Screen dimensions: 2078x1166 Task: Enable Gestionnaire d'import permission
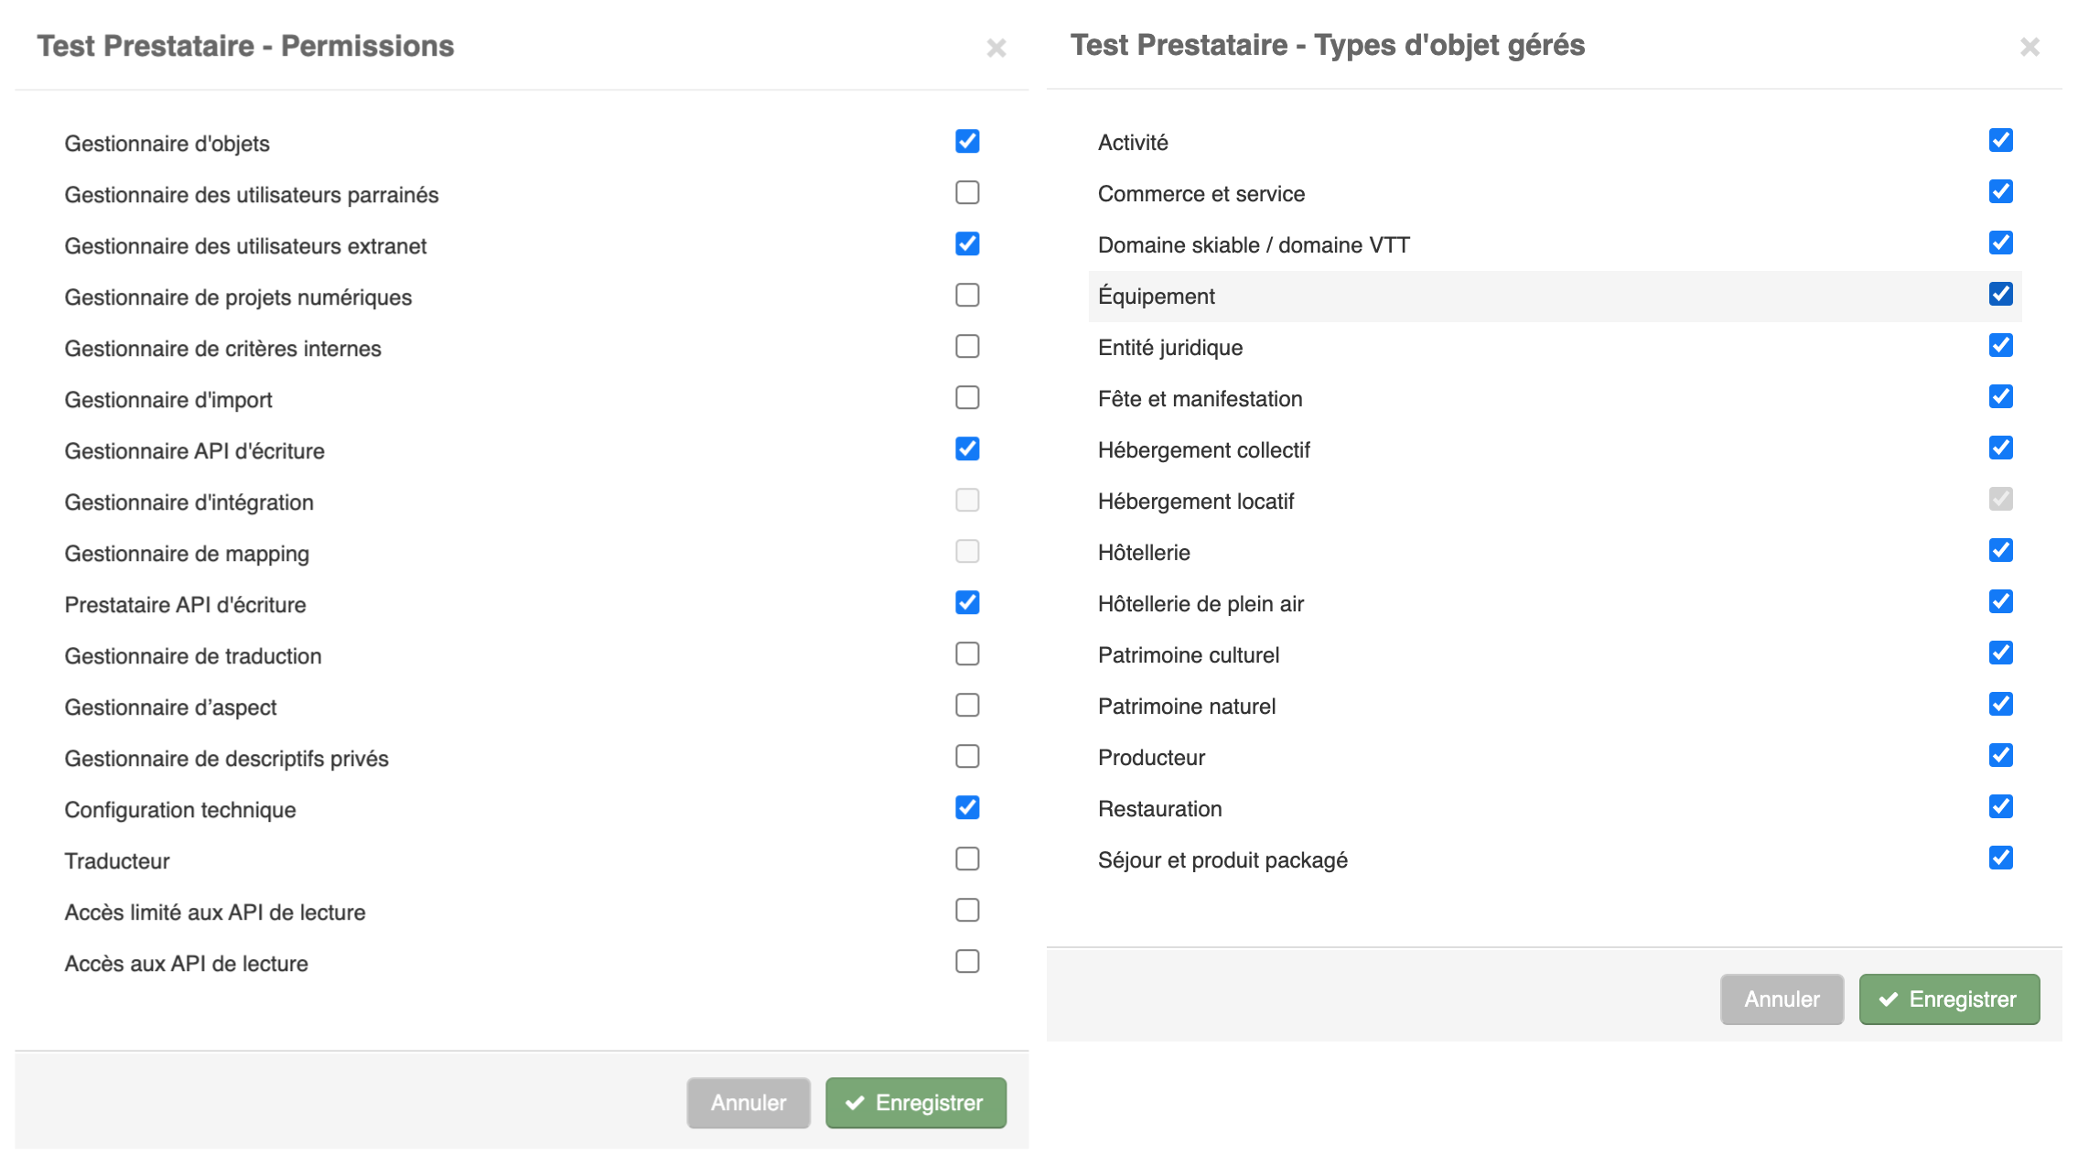click(967, 397)
